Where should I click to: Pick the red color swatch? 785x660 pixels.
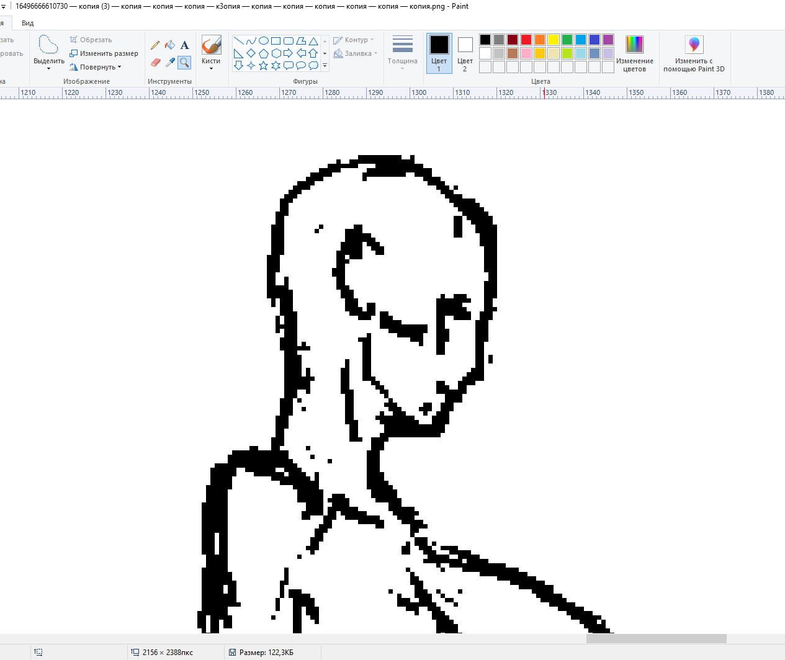[x=526, y=40]
